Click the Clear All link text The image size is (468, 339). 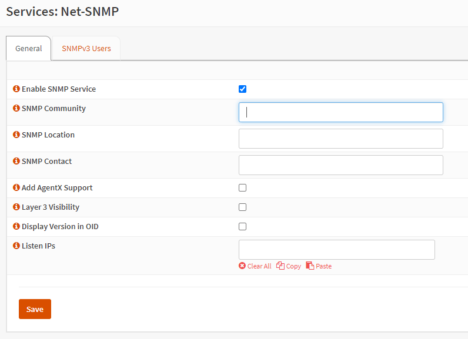[x=259, y=266]
